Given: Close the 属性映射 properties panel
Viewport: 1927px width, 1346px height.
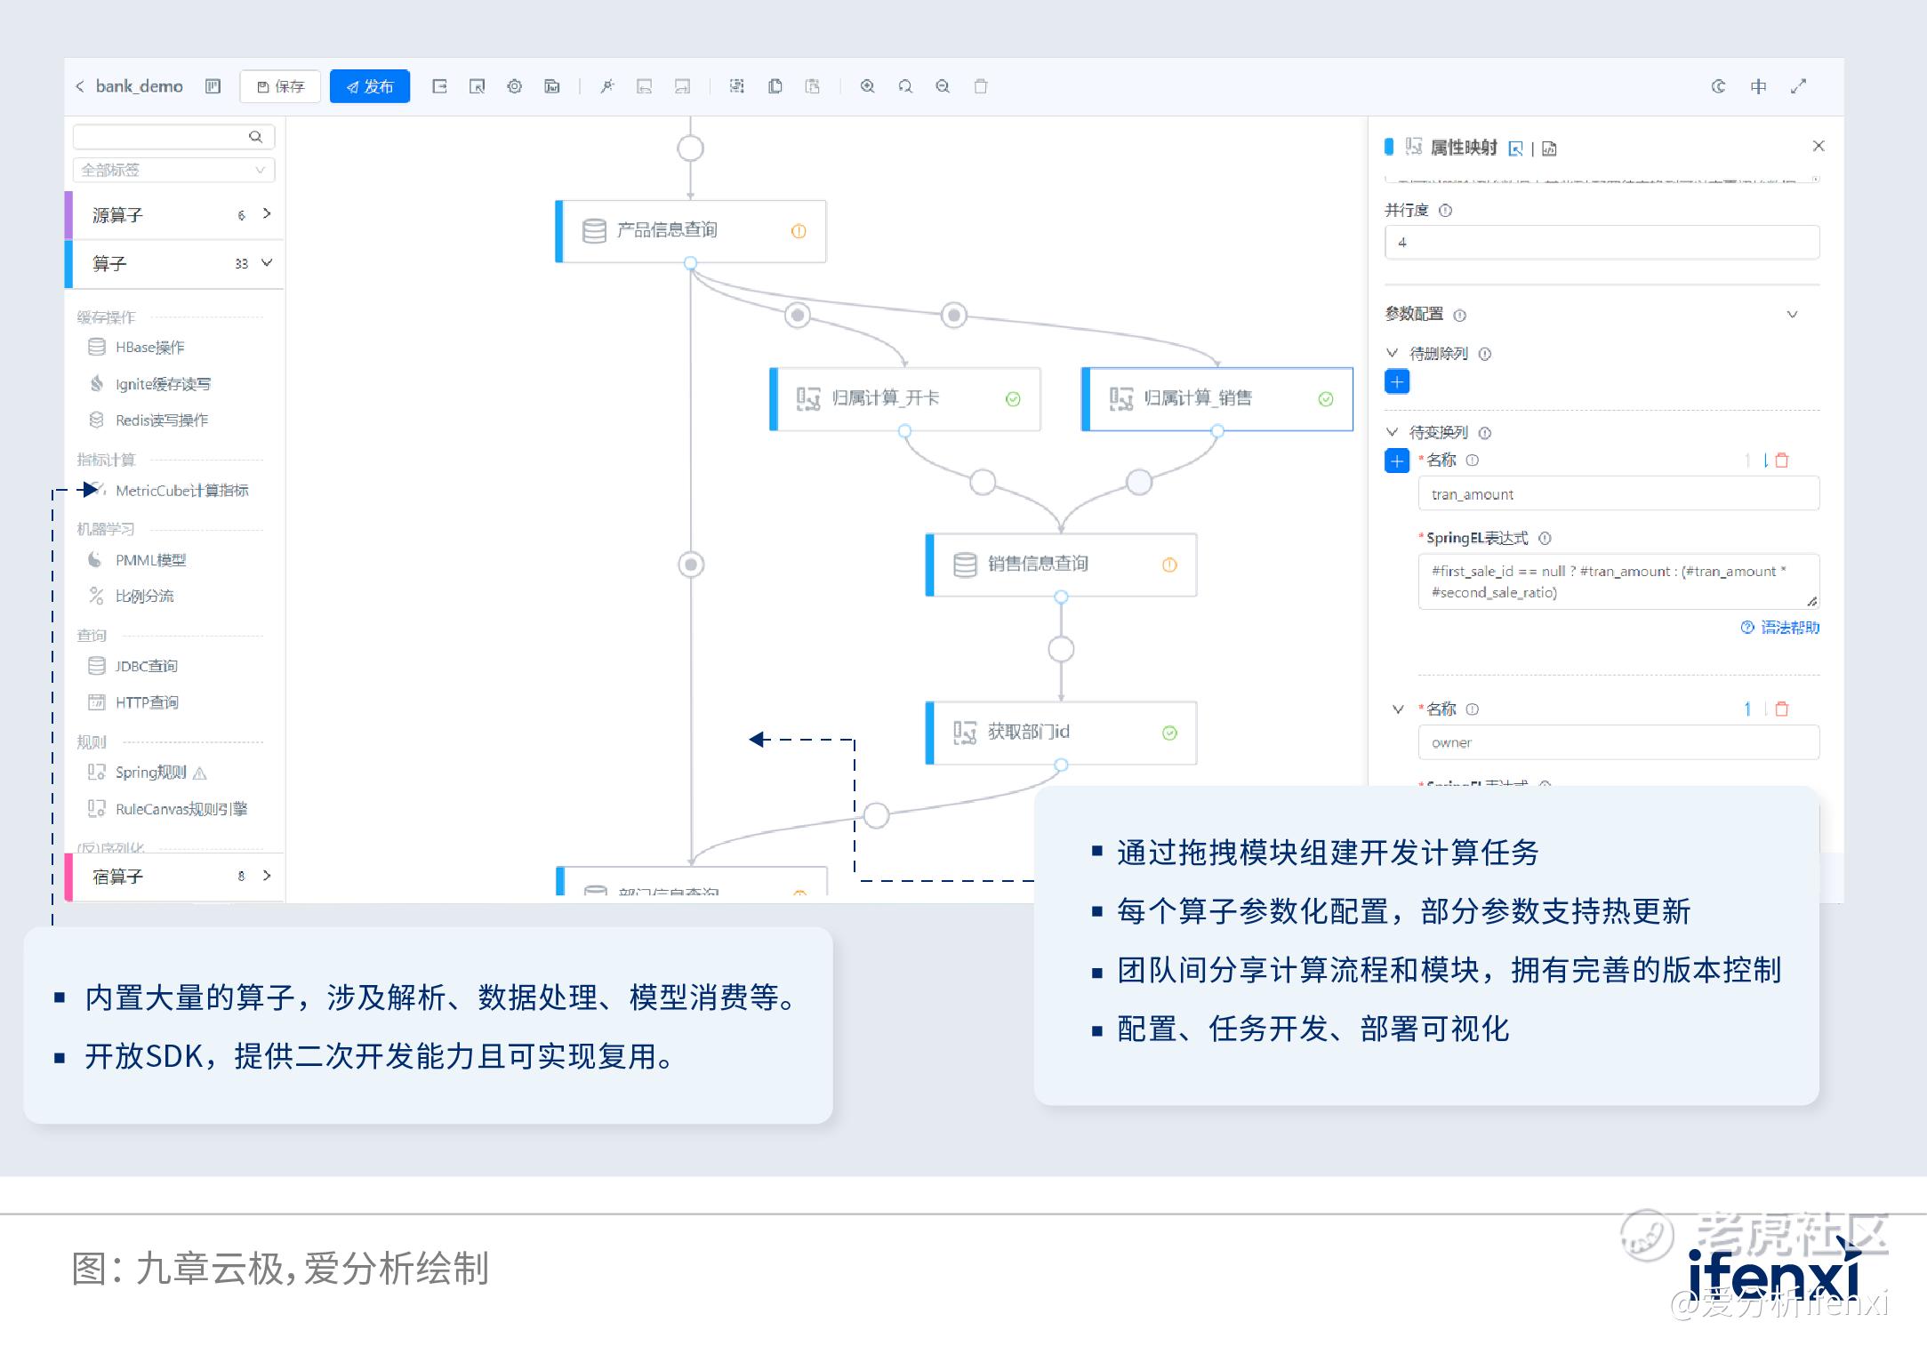Looking at the screenshot, I should click(1818, 146).
